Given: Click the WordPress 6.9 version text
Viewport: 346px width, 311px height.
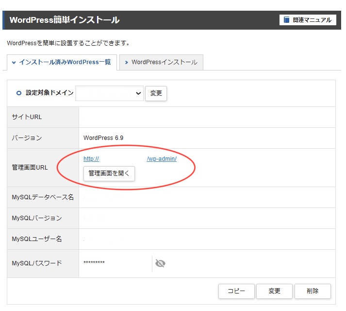Looking at the screenshot, I should point(103,138).
